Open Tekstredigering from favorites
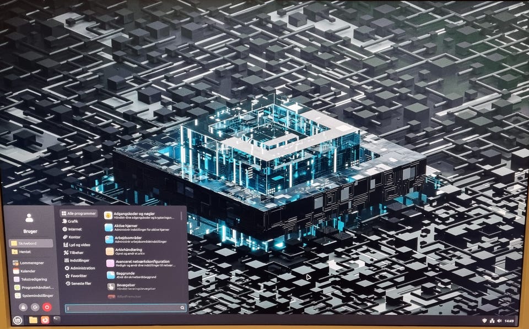The width and height of the screenshot is (529, 329). click(31, 279)
